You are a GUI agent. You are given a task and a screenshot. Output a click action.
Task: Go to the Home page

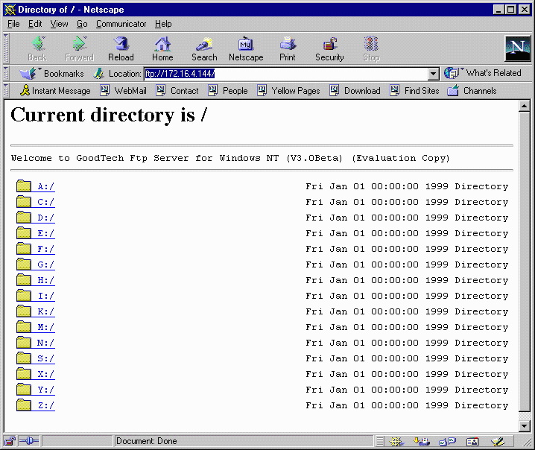click(162, 48)
